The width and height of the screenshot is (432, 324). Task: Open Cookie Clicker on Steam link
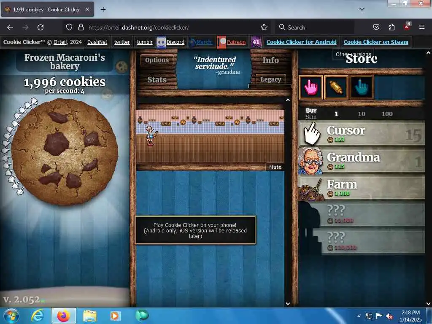376,42
